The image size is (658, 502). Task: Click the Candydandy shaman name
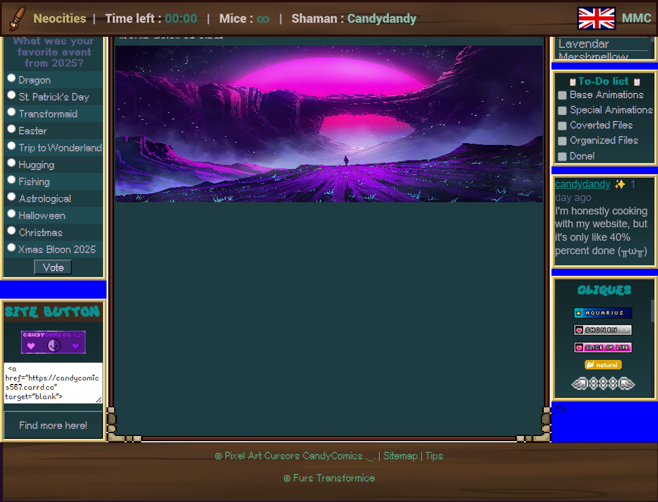(382, 19)
